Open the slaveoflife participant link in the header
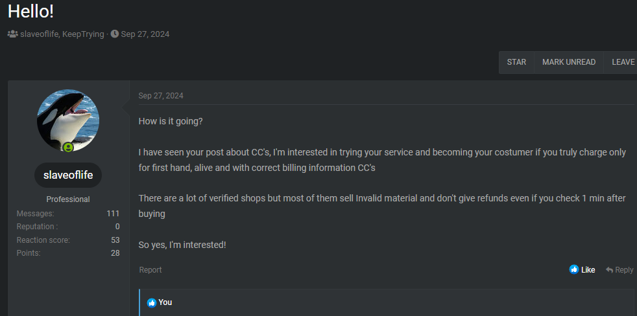The image size is (637, 316). pos(38,34)
